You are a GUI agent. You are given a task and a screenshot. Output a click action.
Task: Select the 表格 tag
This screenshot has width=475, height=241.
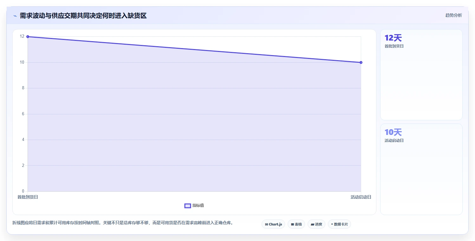point(296,224)
